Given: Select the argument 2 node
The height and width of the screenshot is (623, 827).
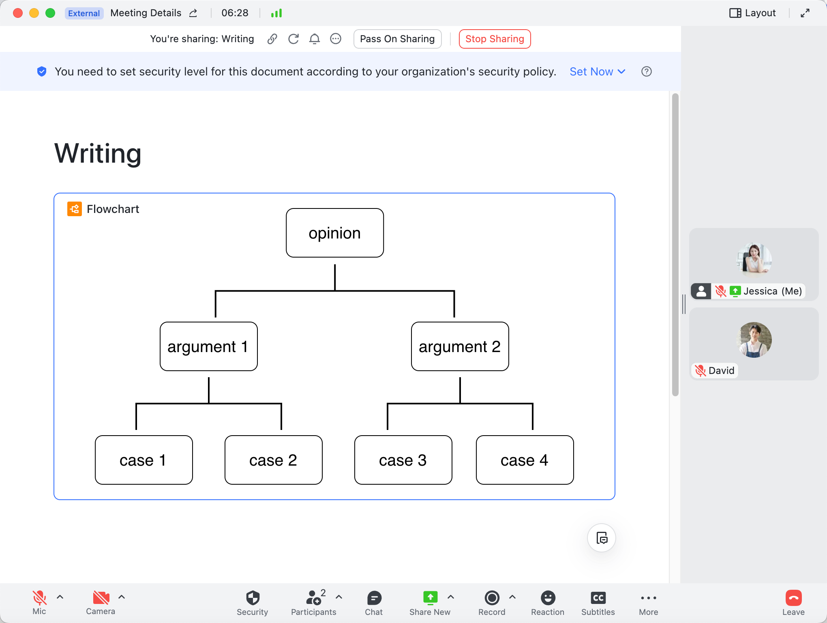Looking at the screenshot, I should tap(460, 346).
